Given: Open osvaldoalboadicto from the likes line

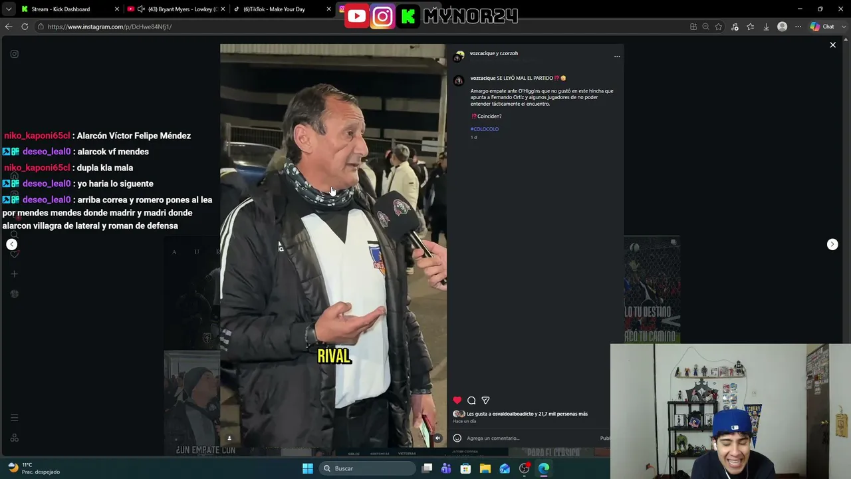Looking at the screenshot, I should click(x=512, y=414).
